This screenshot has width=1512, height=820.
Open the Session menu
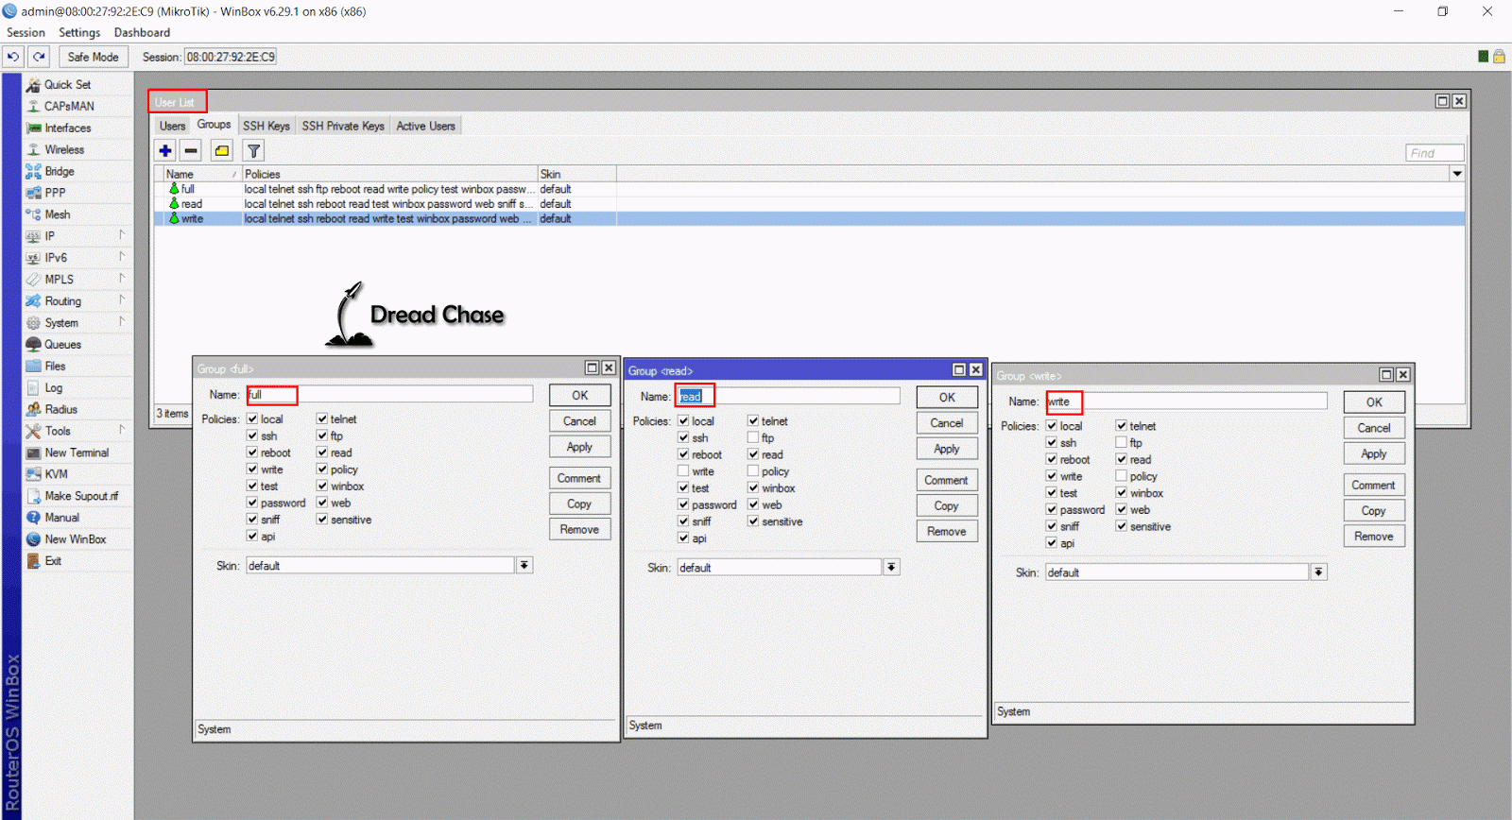pyautogui.click(x=26, y=32)
